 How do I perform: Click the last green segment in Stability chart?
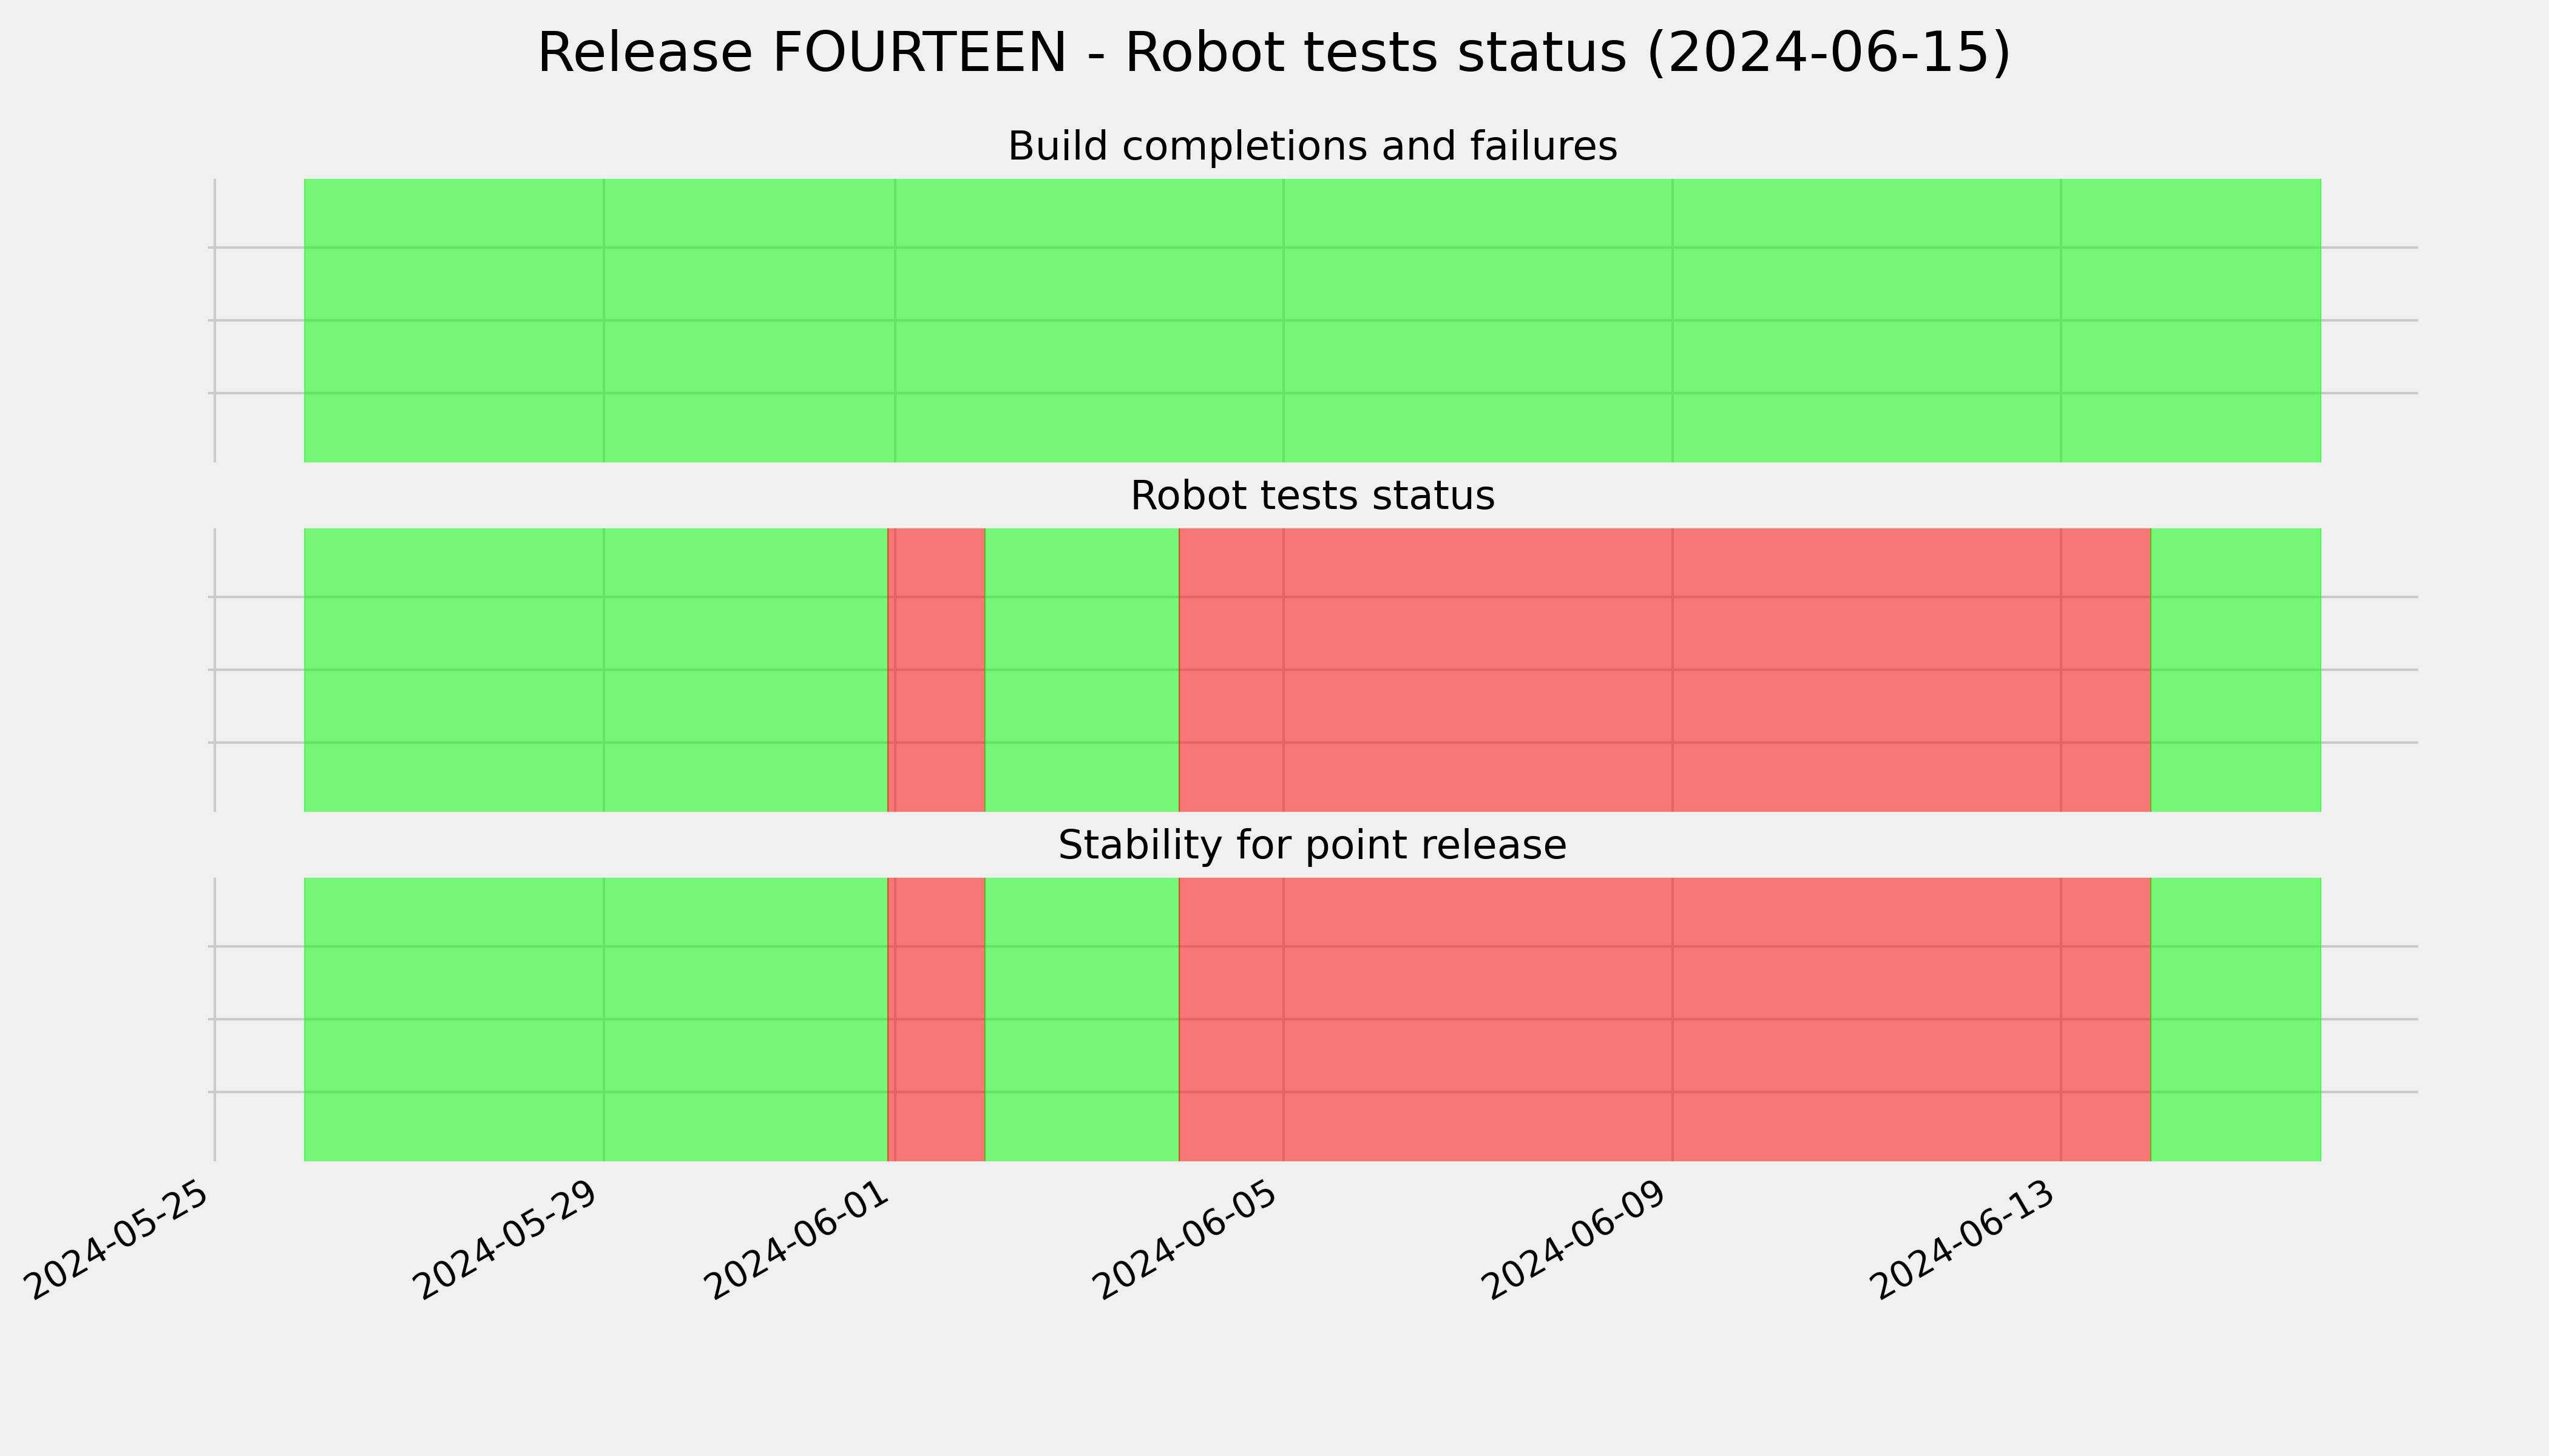[x=2236, y=1019]
